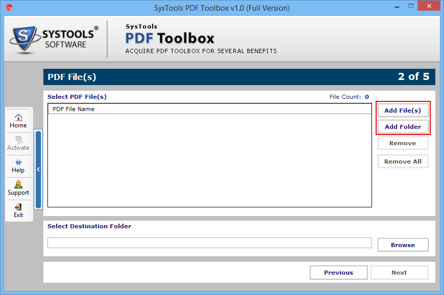This screenshot has width=444, height=295.
Task: Collapse the sidebar with the arrow handle
Action: coord(38,170)
